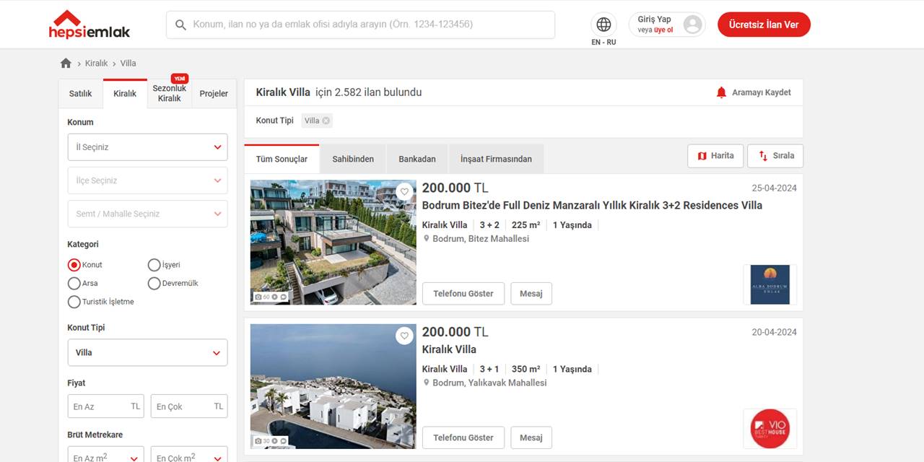The height and width of the screenshot is (462, 924).
Task: Select the Arsa category radio button
Action: (74, 284)
